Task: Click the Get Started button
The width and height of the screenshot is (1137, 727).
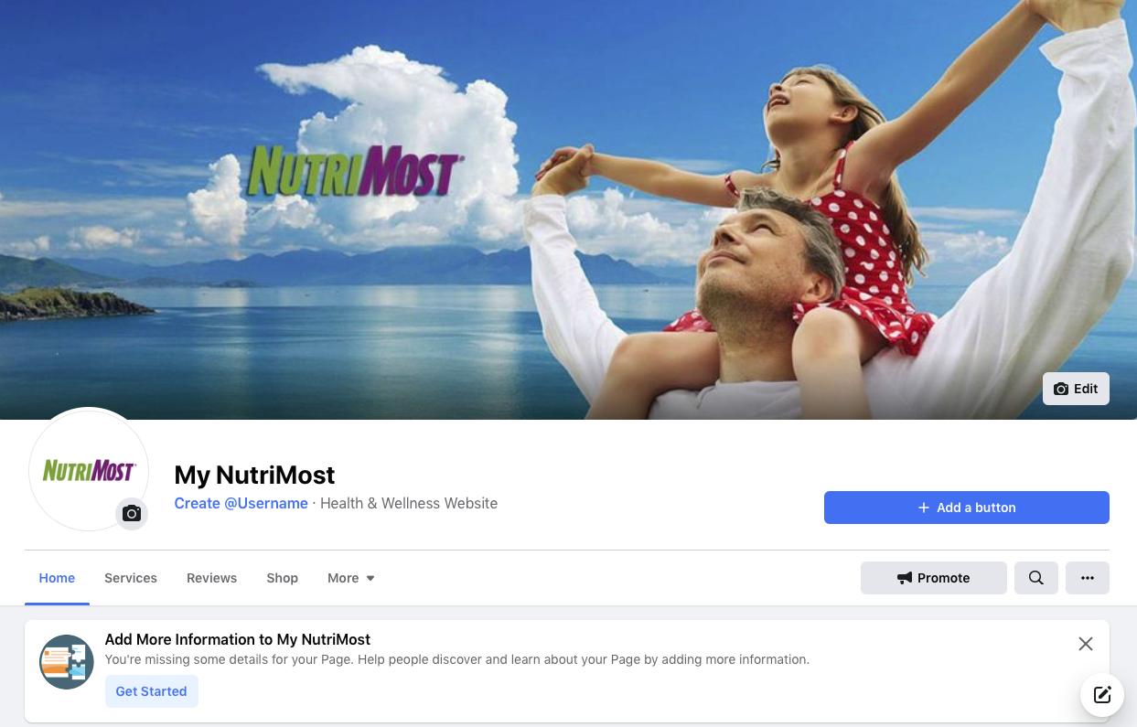Action: click(x=152, y=691)
